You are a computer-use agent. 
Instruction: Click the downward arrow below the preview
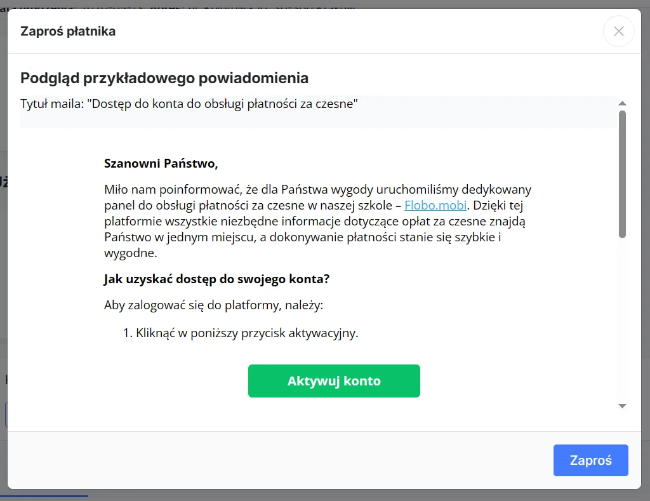(623, 406)
